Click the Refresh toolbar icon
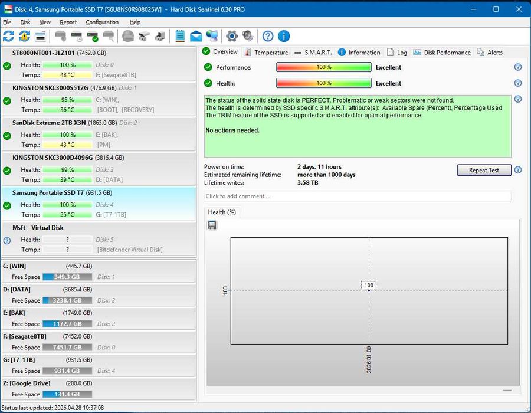The height and width of the screenshot is (413, 531). pyautogui.click(x=8, y=36)
